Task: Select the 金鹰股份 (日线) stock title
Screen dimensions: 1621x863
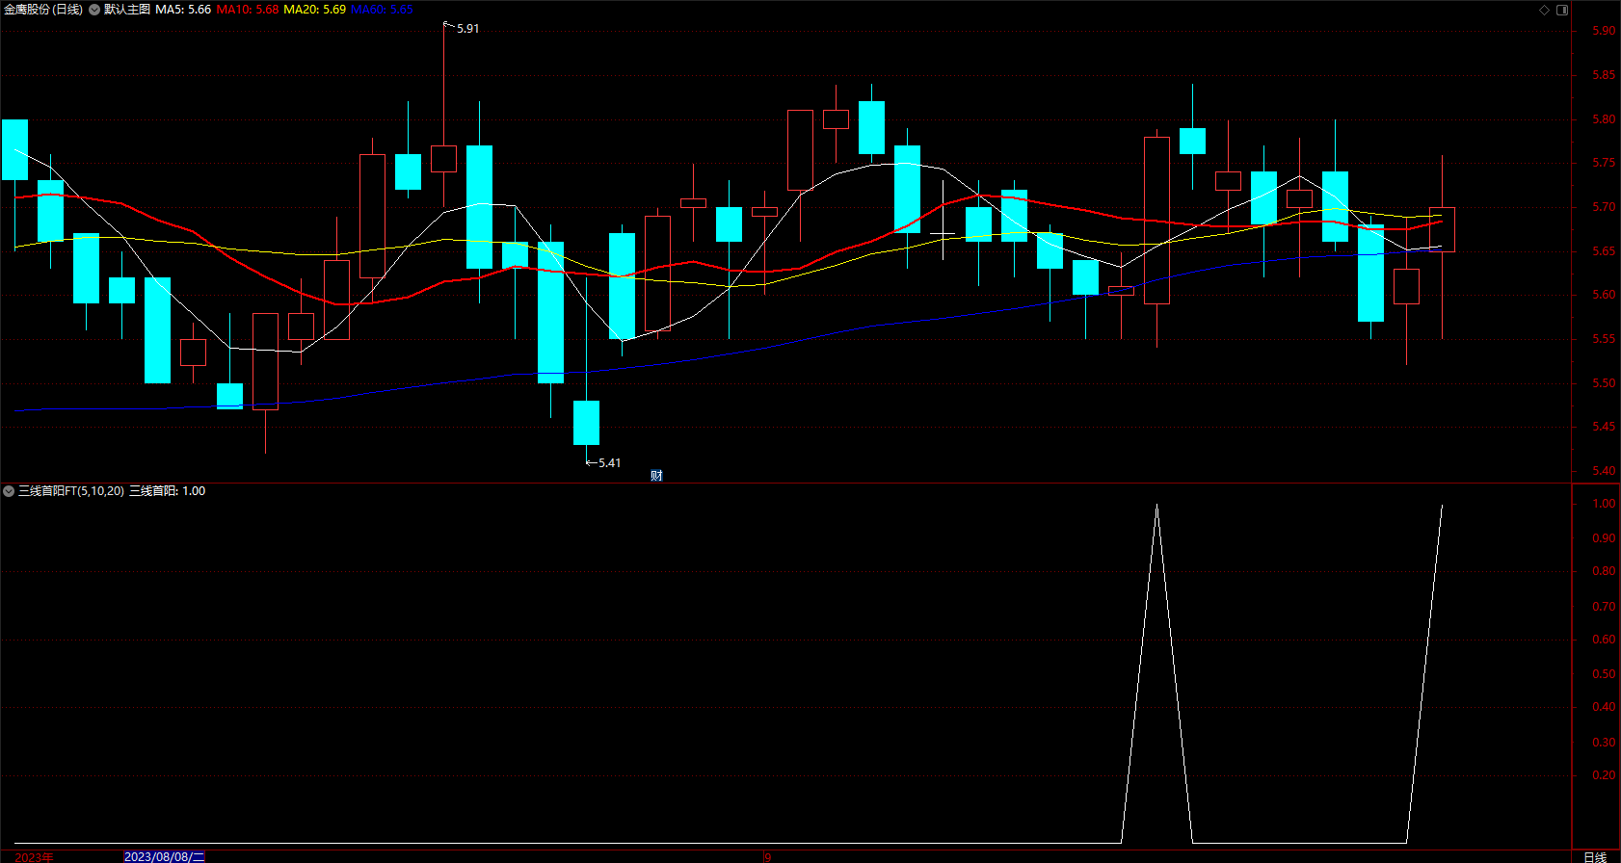Action: click(x=43, y=10)
